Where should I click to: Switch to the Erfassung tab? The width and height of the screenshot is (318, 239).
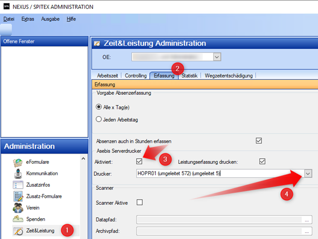click(x=164, y=76)
